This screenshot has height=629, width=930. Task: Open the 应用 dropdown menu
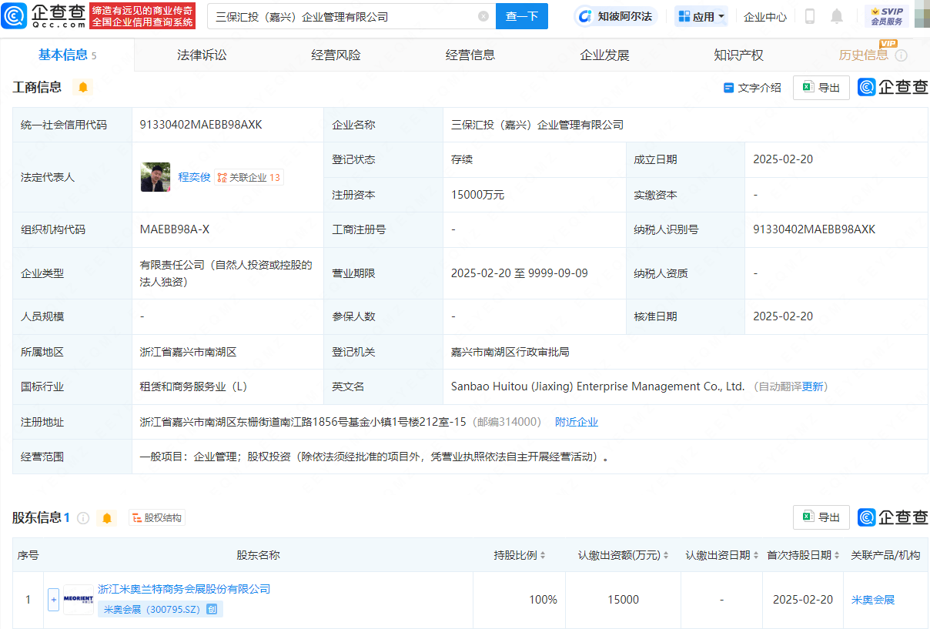(701, 15)
